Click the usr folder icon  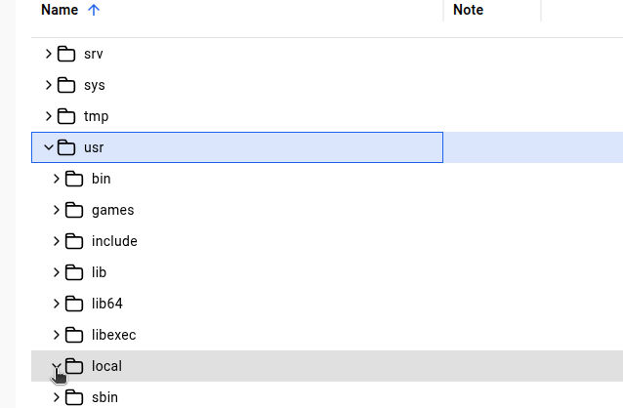(x=66, y=147)
